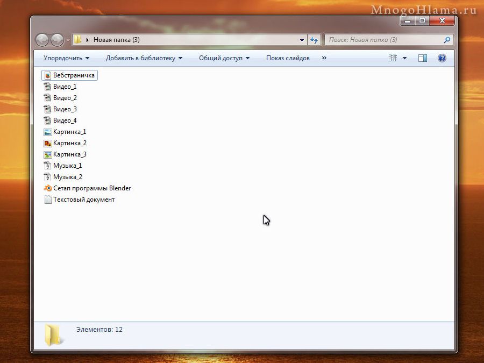Viewport: 484px width, 363px height.
Task: Click the help question mark icon
Action: (442, 58)
